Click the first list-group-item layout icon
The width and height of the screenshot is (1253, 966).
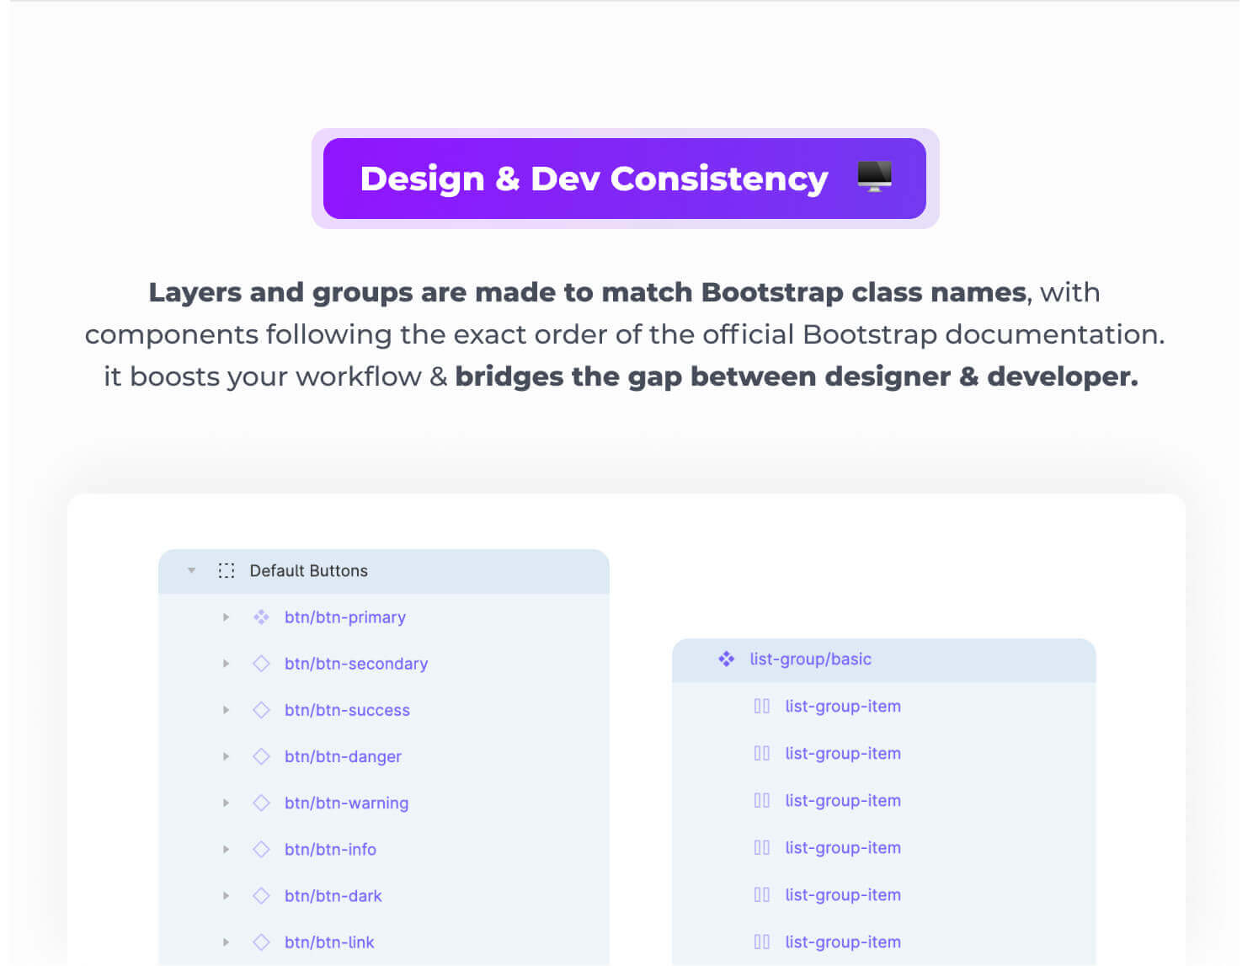(x=761, y=706)
